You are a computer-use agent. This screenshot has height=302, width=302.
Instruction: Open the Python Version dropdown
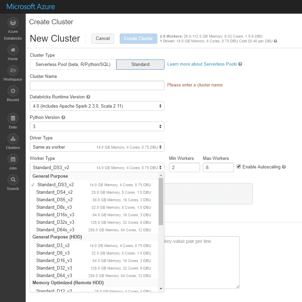97,126
